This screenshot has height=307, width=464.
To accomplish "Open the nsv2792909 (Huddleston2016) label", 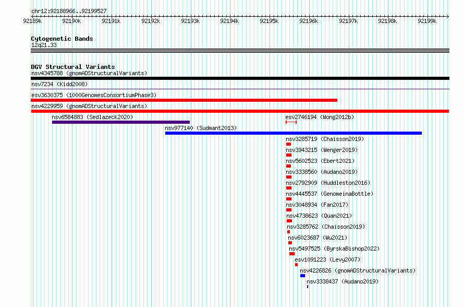I will (x=328, y=183).
